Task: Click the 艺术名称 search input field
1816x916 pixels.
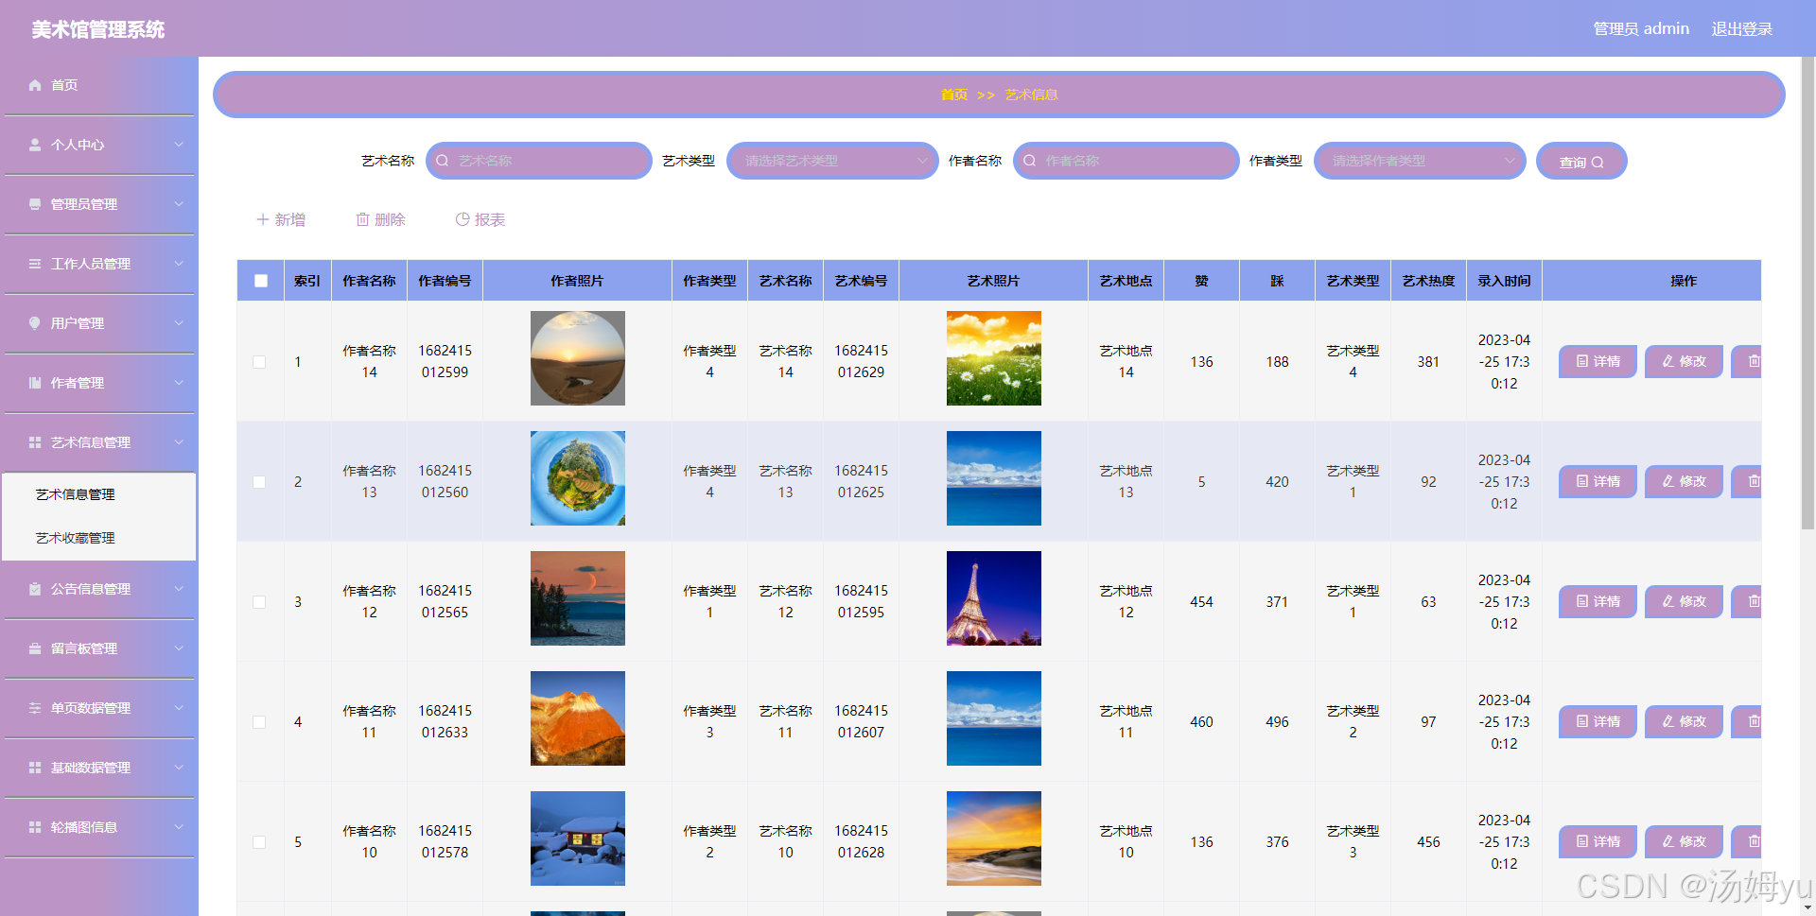Action: (539, 161)
